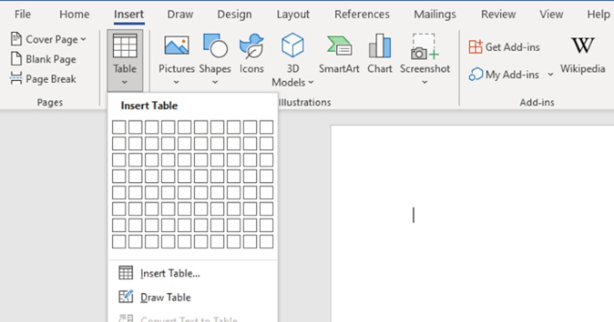Expand the 3D Models dropdown

coord(311,83)
